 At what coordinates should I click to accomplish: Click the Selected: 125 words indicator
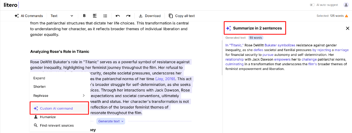330,16
